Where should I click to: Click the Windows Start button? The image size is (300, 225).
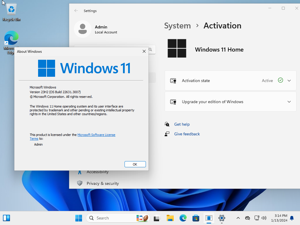click(x=79, y=218)
